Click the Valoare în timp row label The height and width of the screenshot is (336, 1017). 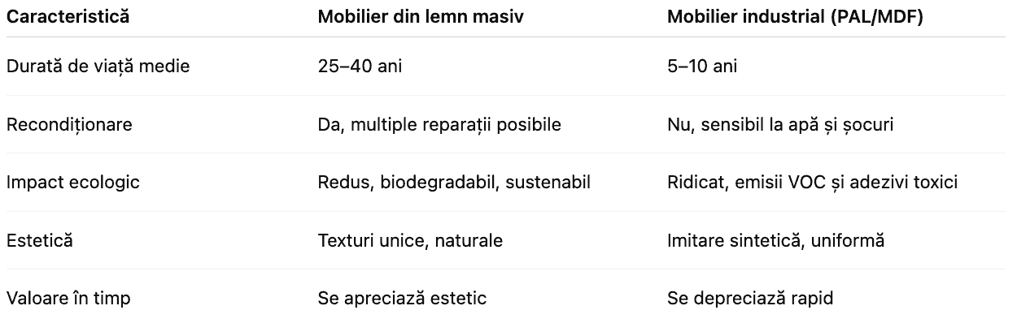click(68, 299)
